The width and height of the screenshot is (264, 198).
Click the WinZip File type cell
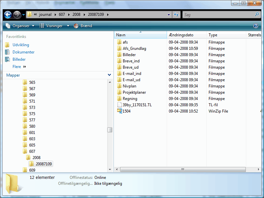click(x=218, y=111)
